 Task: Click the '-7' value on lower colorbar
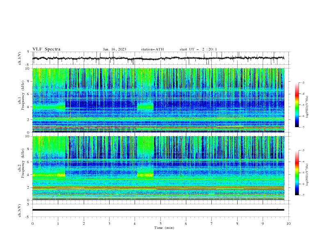tap(302, 195)
